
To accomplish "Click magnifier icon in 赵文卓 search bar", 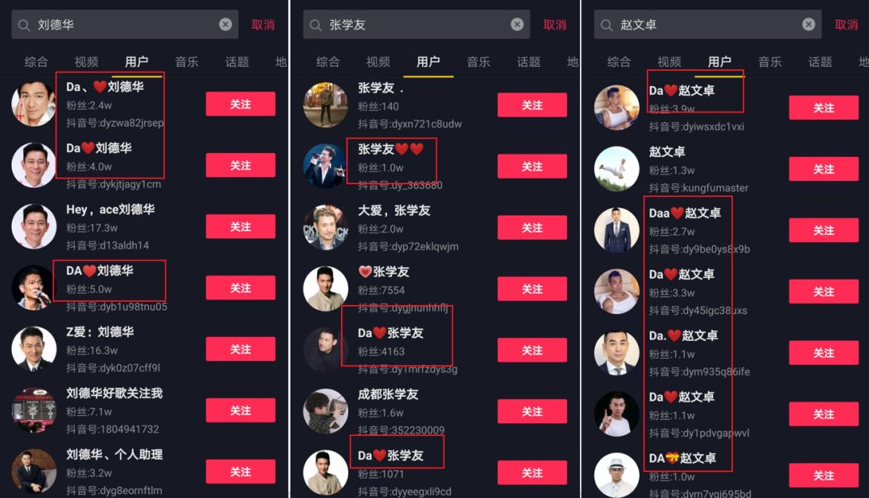I will (607, 25).
